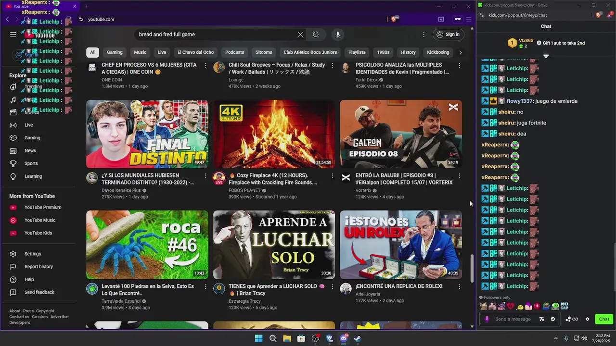Open options for Cozy Fireplace 4K video
Viewport: 616px width, 346px height.
tap(332, 176)
